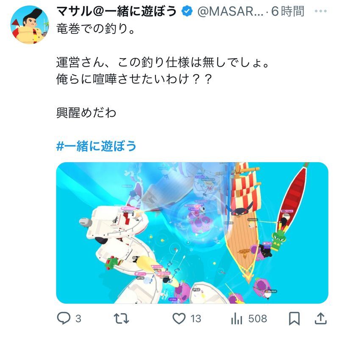
Task: Open the #一緒に遊ぼう hashtag link
Action: tap(96, 146)
